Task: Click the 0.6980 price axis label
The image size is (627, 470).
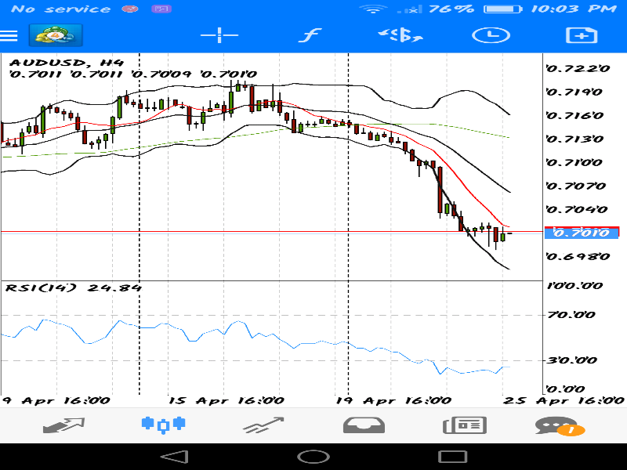Action: coord(578,256)
